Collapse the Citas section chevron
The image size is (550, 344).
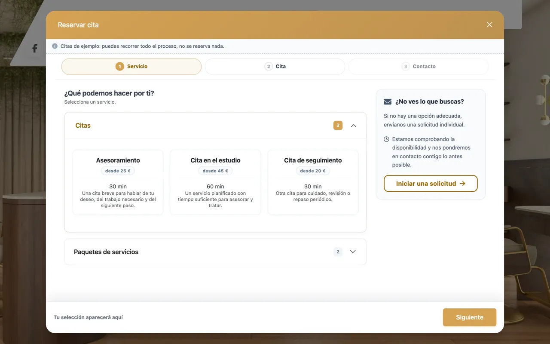pyautogui.click(x=354, y=126)
